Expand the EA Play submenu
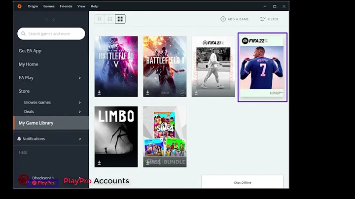 (x=80, y=78)
